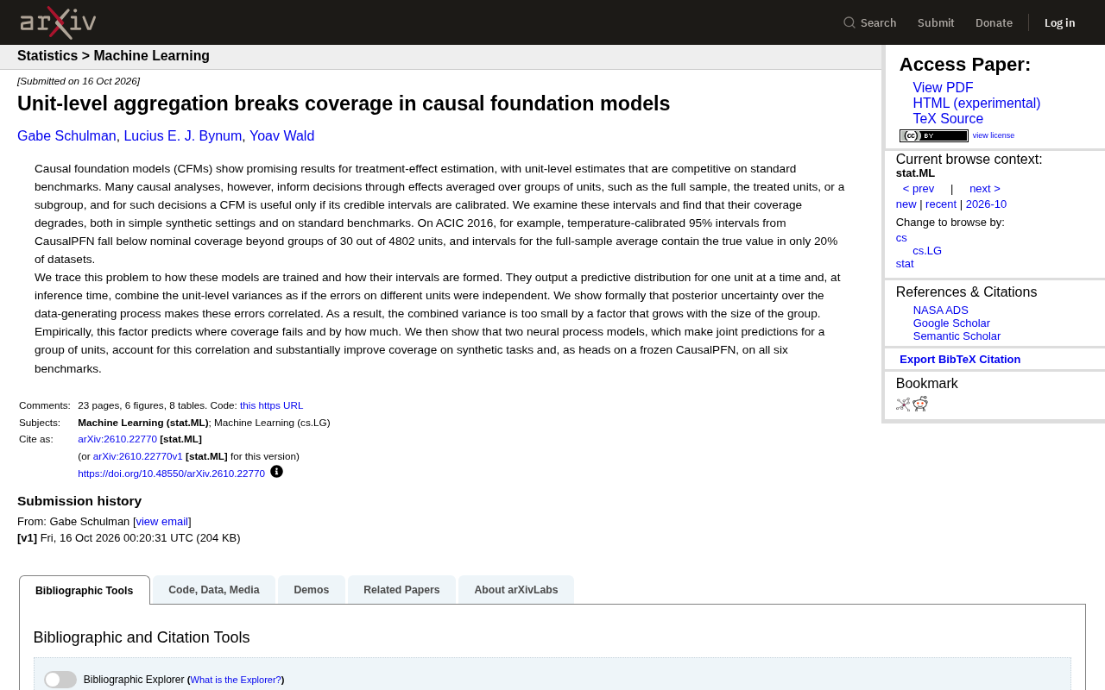This screenshot has height=690, width=1105.
Task: Share paper via the Reddit icon
Action: tap(920, 404)
